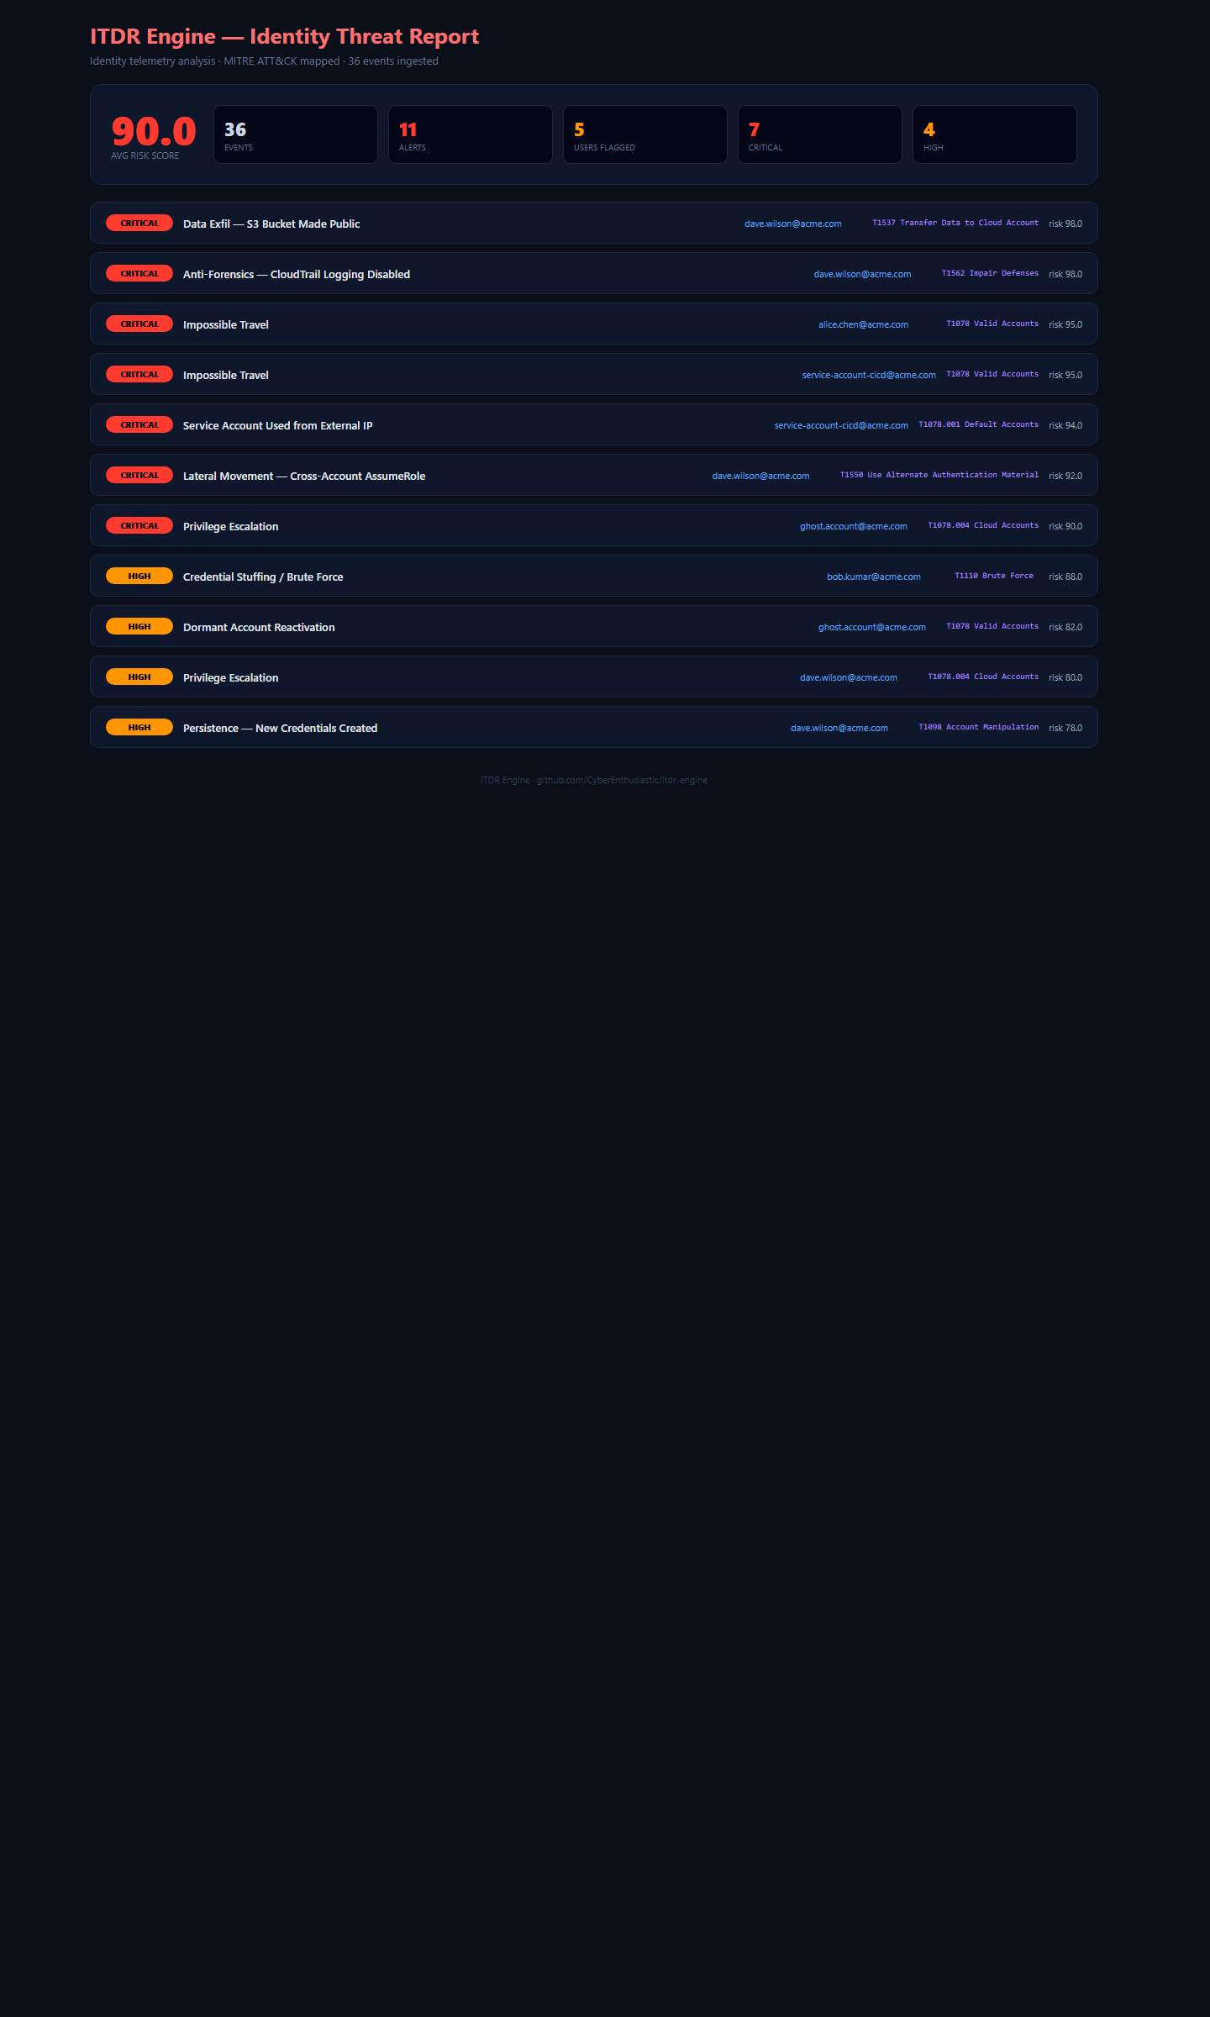The width and height of the screenshot is (1210, 2017).
Task: Select Service Account Used from External IP alert
Action: click(277, 426)
